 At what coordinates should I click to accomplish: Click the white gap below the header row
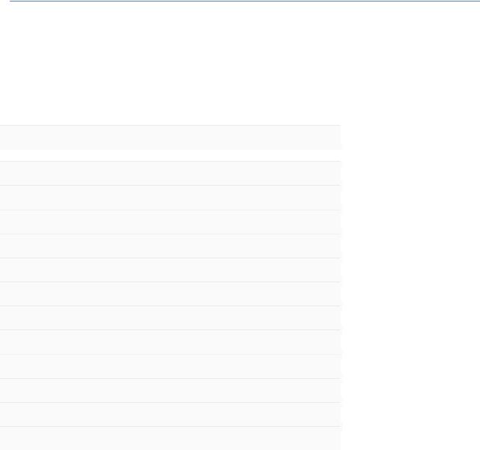point(171,155)
